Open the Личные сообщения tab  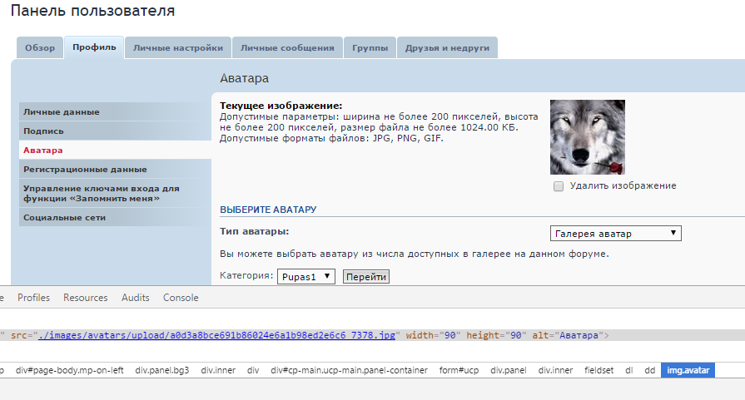(287, 47)
